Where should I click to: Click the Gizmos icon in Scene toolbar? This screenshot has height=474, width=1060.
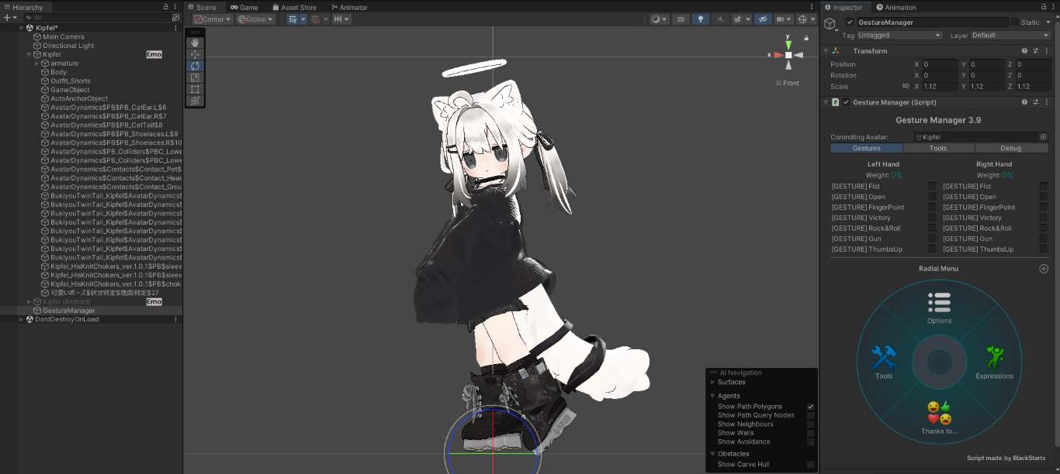point(804,19)
